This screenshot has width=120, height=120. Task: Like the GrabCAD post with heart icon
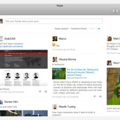pos(40,91)
